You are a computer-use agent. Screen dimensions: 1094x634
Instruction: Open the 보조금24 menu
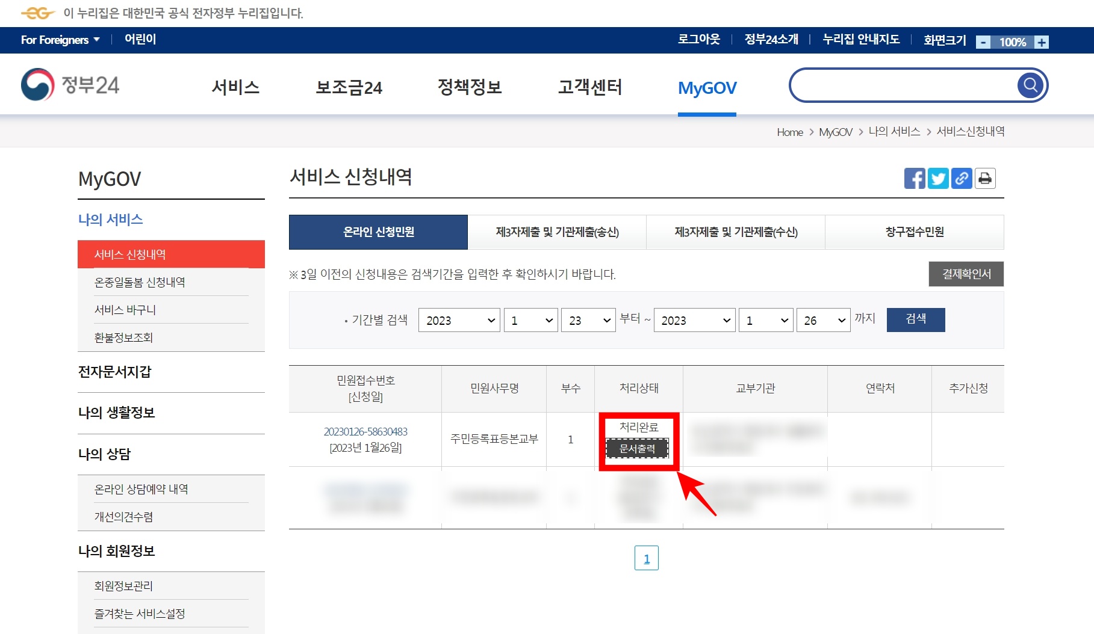[349, 87]
